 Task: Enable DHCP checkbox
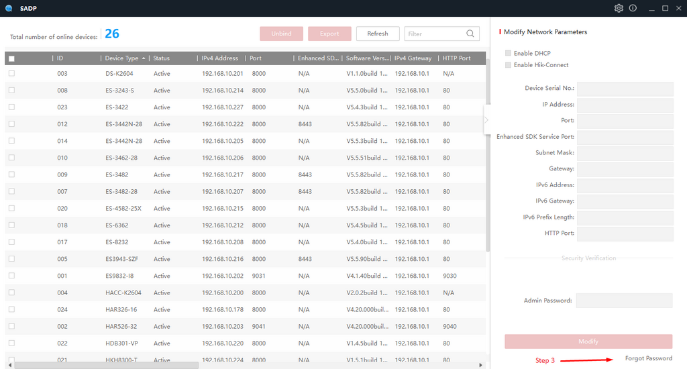click(509, 53)
